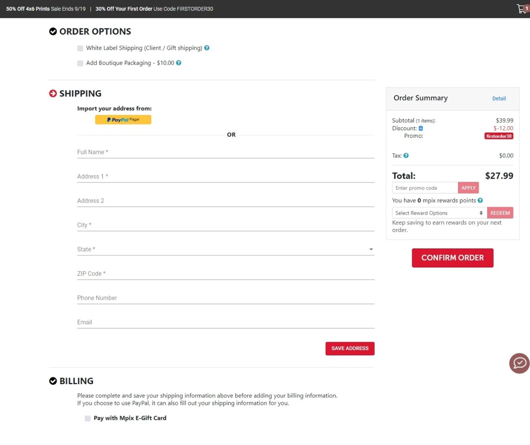The image size is (530, 445).
Task: Tick Pay with Mpix E-Gift Card
Action: [x=88, y=418]
